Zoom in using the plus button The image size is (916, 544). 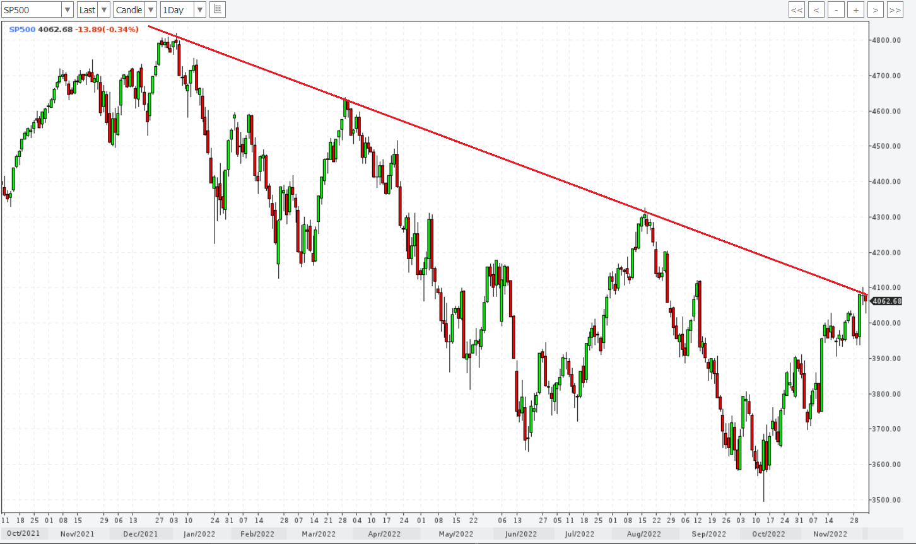[x=855, y=9]
